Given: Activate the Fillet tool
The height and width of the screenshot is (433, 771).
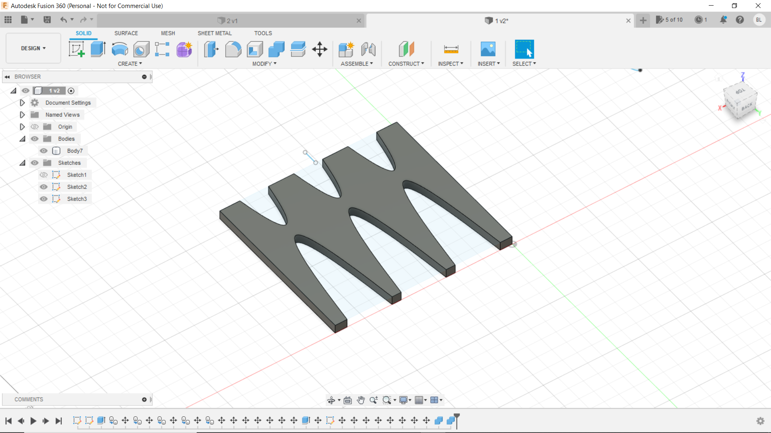Looking at the screenshot, I should click(x=233, y=49).
